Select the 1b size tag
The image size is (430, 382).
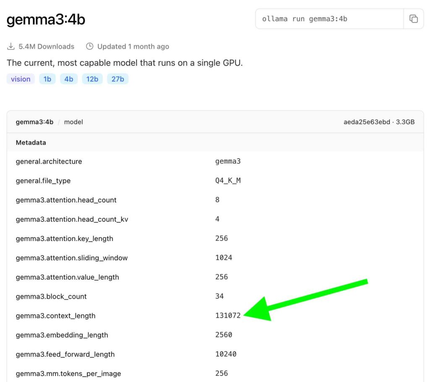coord(47,79)
